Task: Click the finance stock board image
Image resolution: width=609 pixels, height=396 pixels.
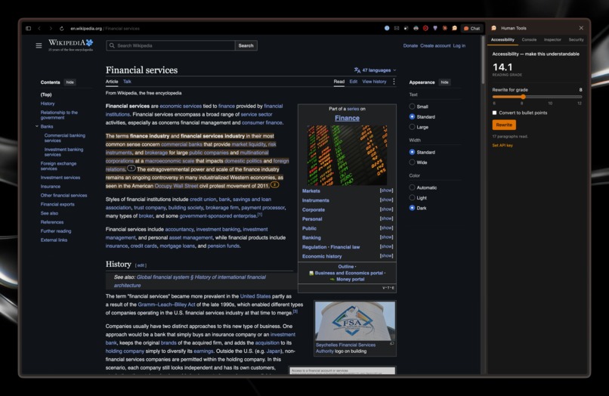Action: pos(347,155)
